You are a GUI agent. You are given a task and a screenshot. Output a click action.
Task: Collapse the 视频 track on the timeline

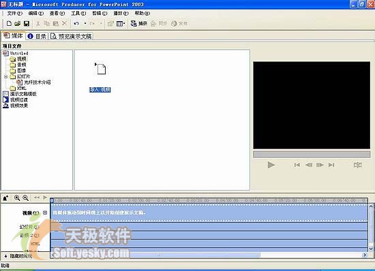(x=45, y=212)
